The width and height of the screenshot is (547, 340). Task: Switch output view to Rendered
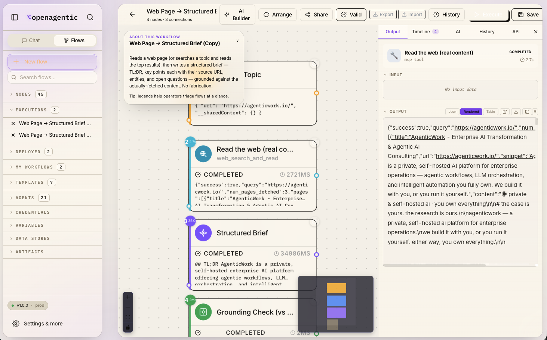(471, 112)
